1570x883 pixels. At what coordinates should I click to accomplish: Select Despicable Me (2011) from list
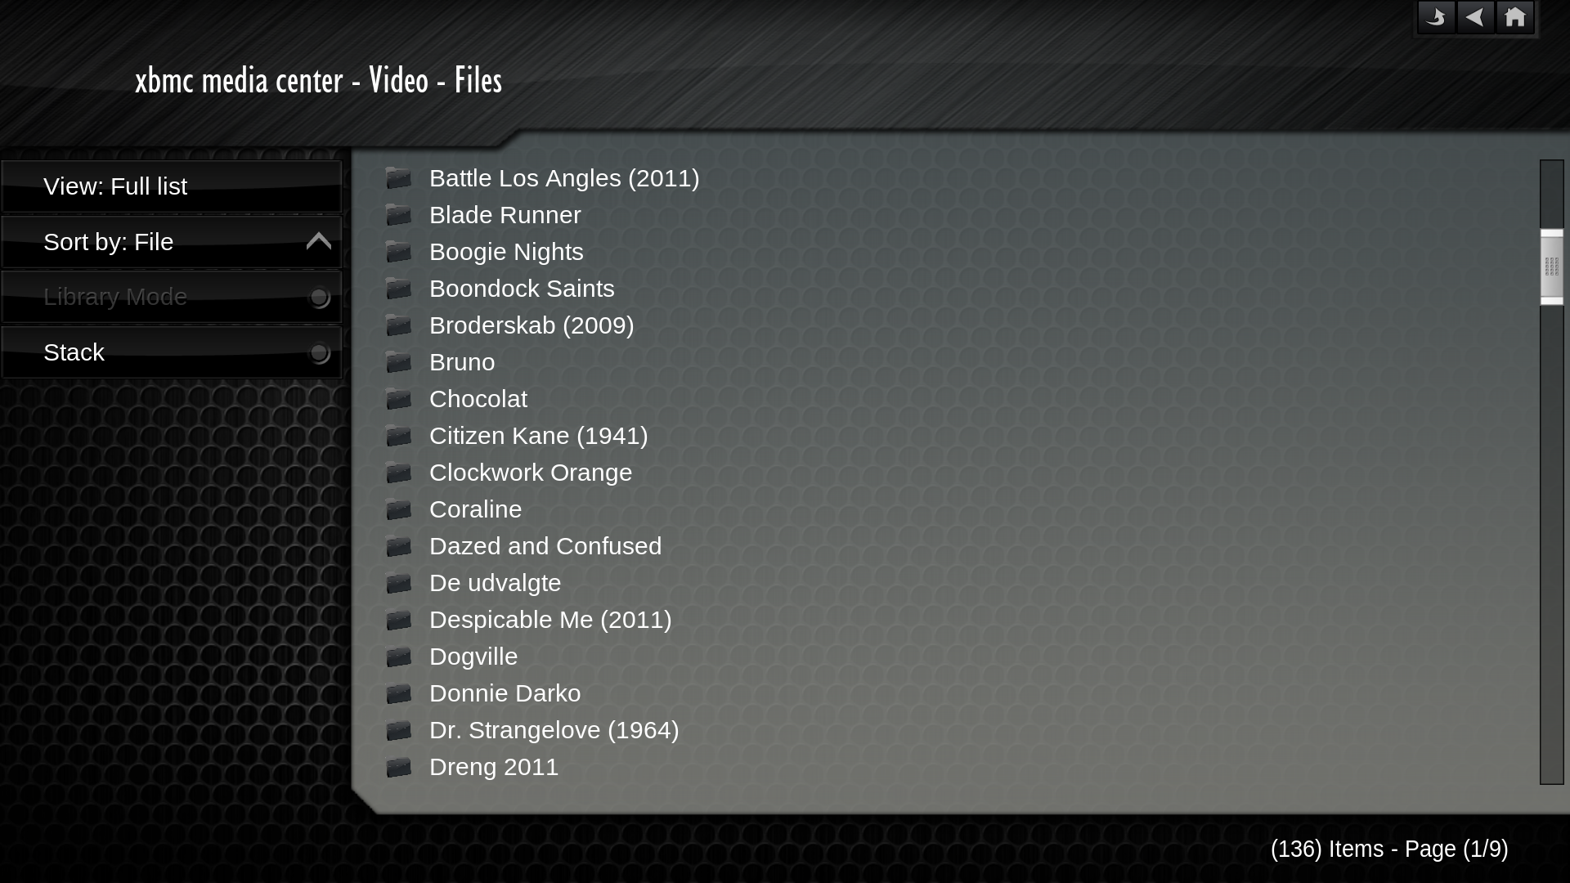[550, 619]
